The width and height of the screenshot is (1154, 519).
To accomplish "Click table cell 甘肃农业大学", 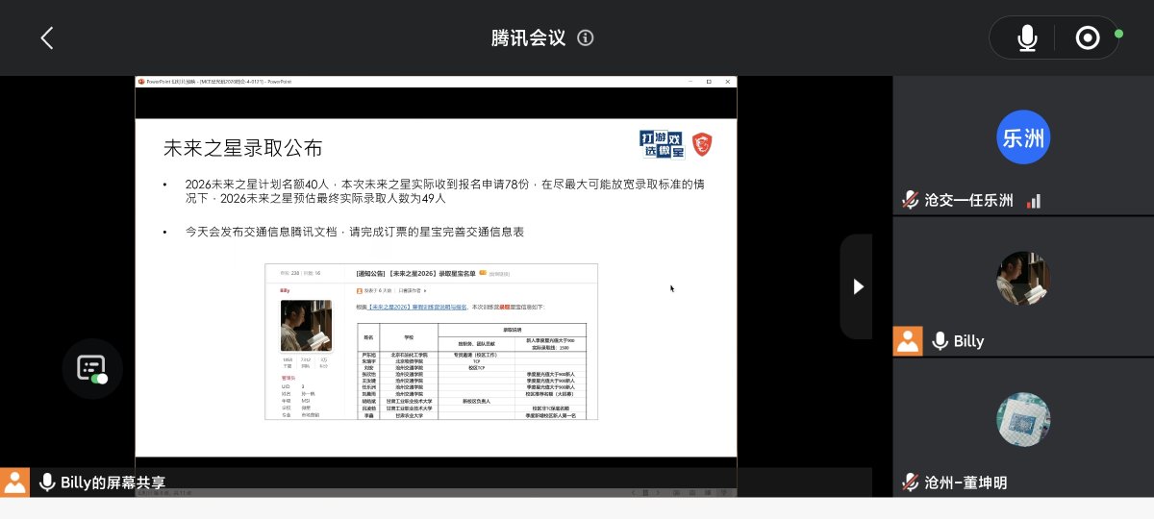I will (409, 414).
